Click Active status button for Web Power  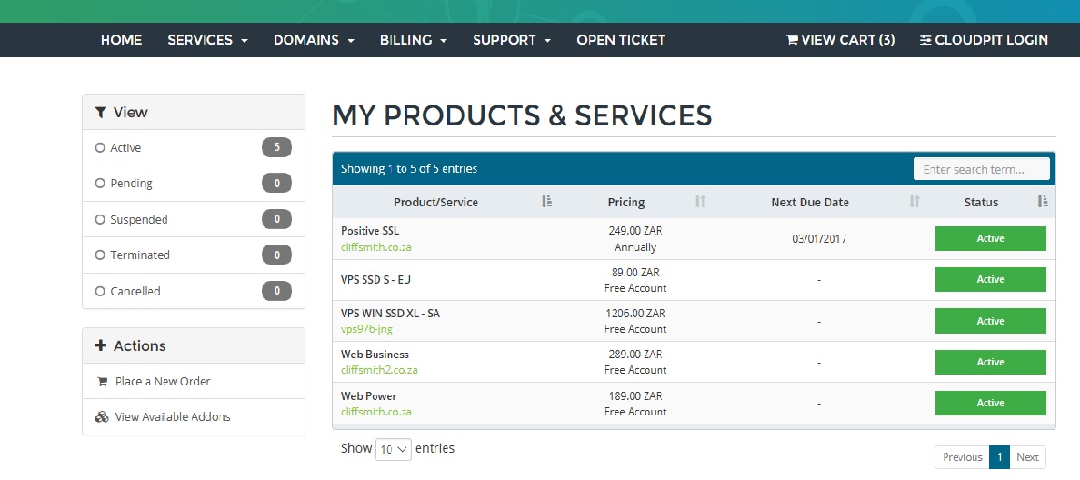991,403
